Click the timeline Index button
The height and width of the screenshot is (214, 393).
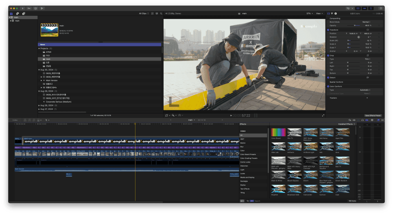tap(15, 120)
